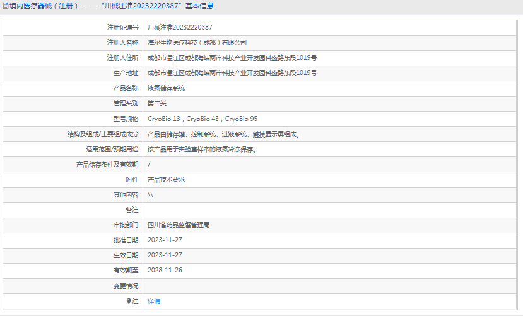Click the 型号规格 label

click(126, 119)
